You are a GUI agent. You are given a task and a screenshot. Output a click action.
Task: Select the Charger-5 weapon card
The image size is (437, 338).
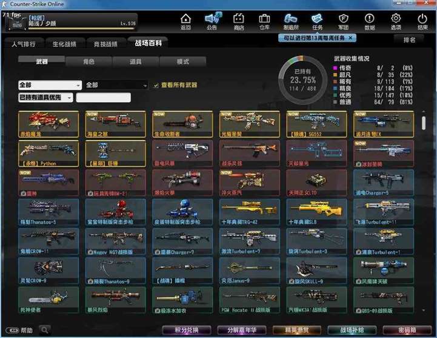point(384,183)
